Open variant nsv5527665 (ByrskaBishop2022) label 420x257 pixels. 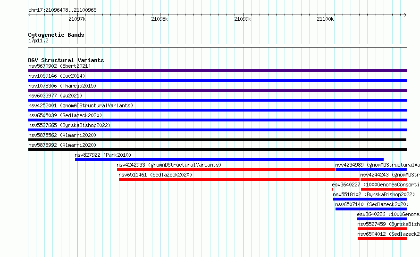pyautogui.click(x=69, y=125)
